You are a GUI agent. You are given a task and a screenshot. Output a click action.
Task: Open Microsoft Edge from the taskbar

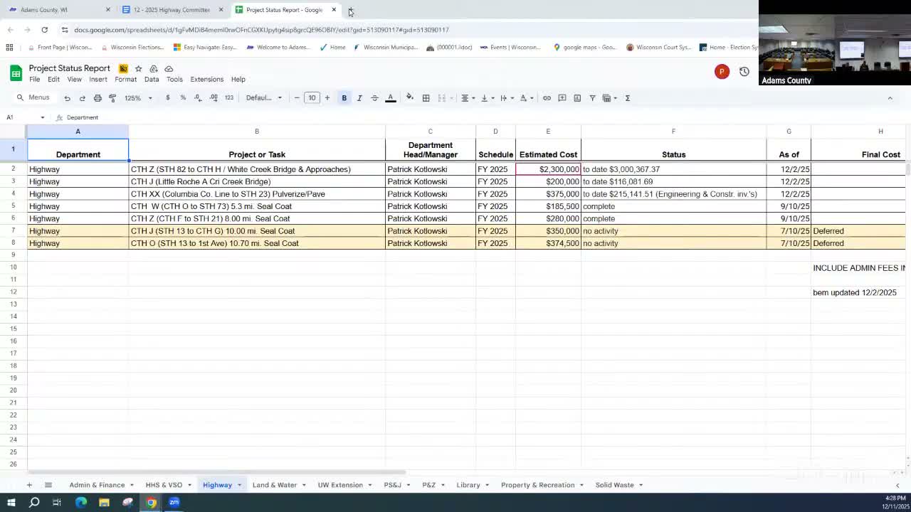point(81,503)
